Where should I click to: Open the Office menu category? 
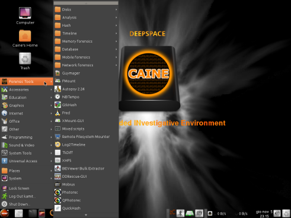click(27, 121)
